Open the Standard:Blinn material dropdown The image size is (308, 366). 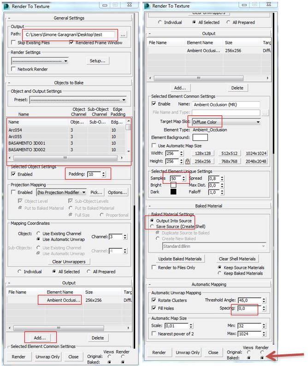pos(214,246)
